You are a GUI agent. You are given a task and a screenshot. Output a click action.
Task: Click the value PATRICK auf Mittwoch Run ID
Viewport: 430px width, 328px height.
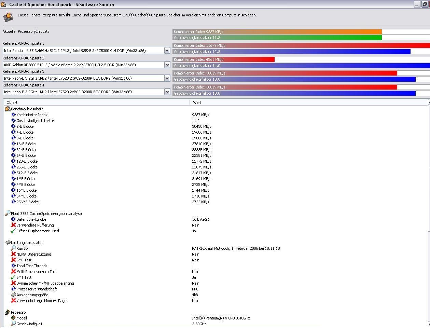(x=236, y=248)
